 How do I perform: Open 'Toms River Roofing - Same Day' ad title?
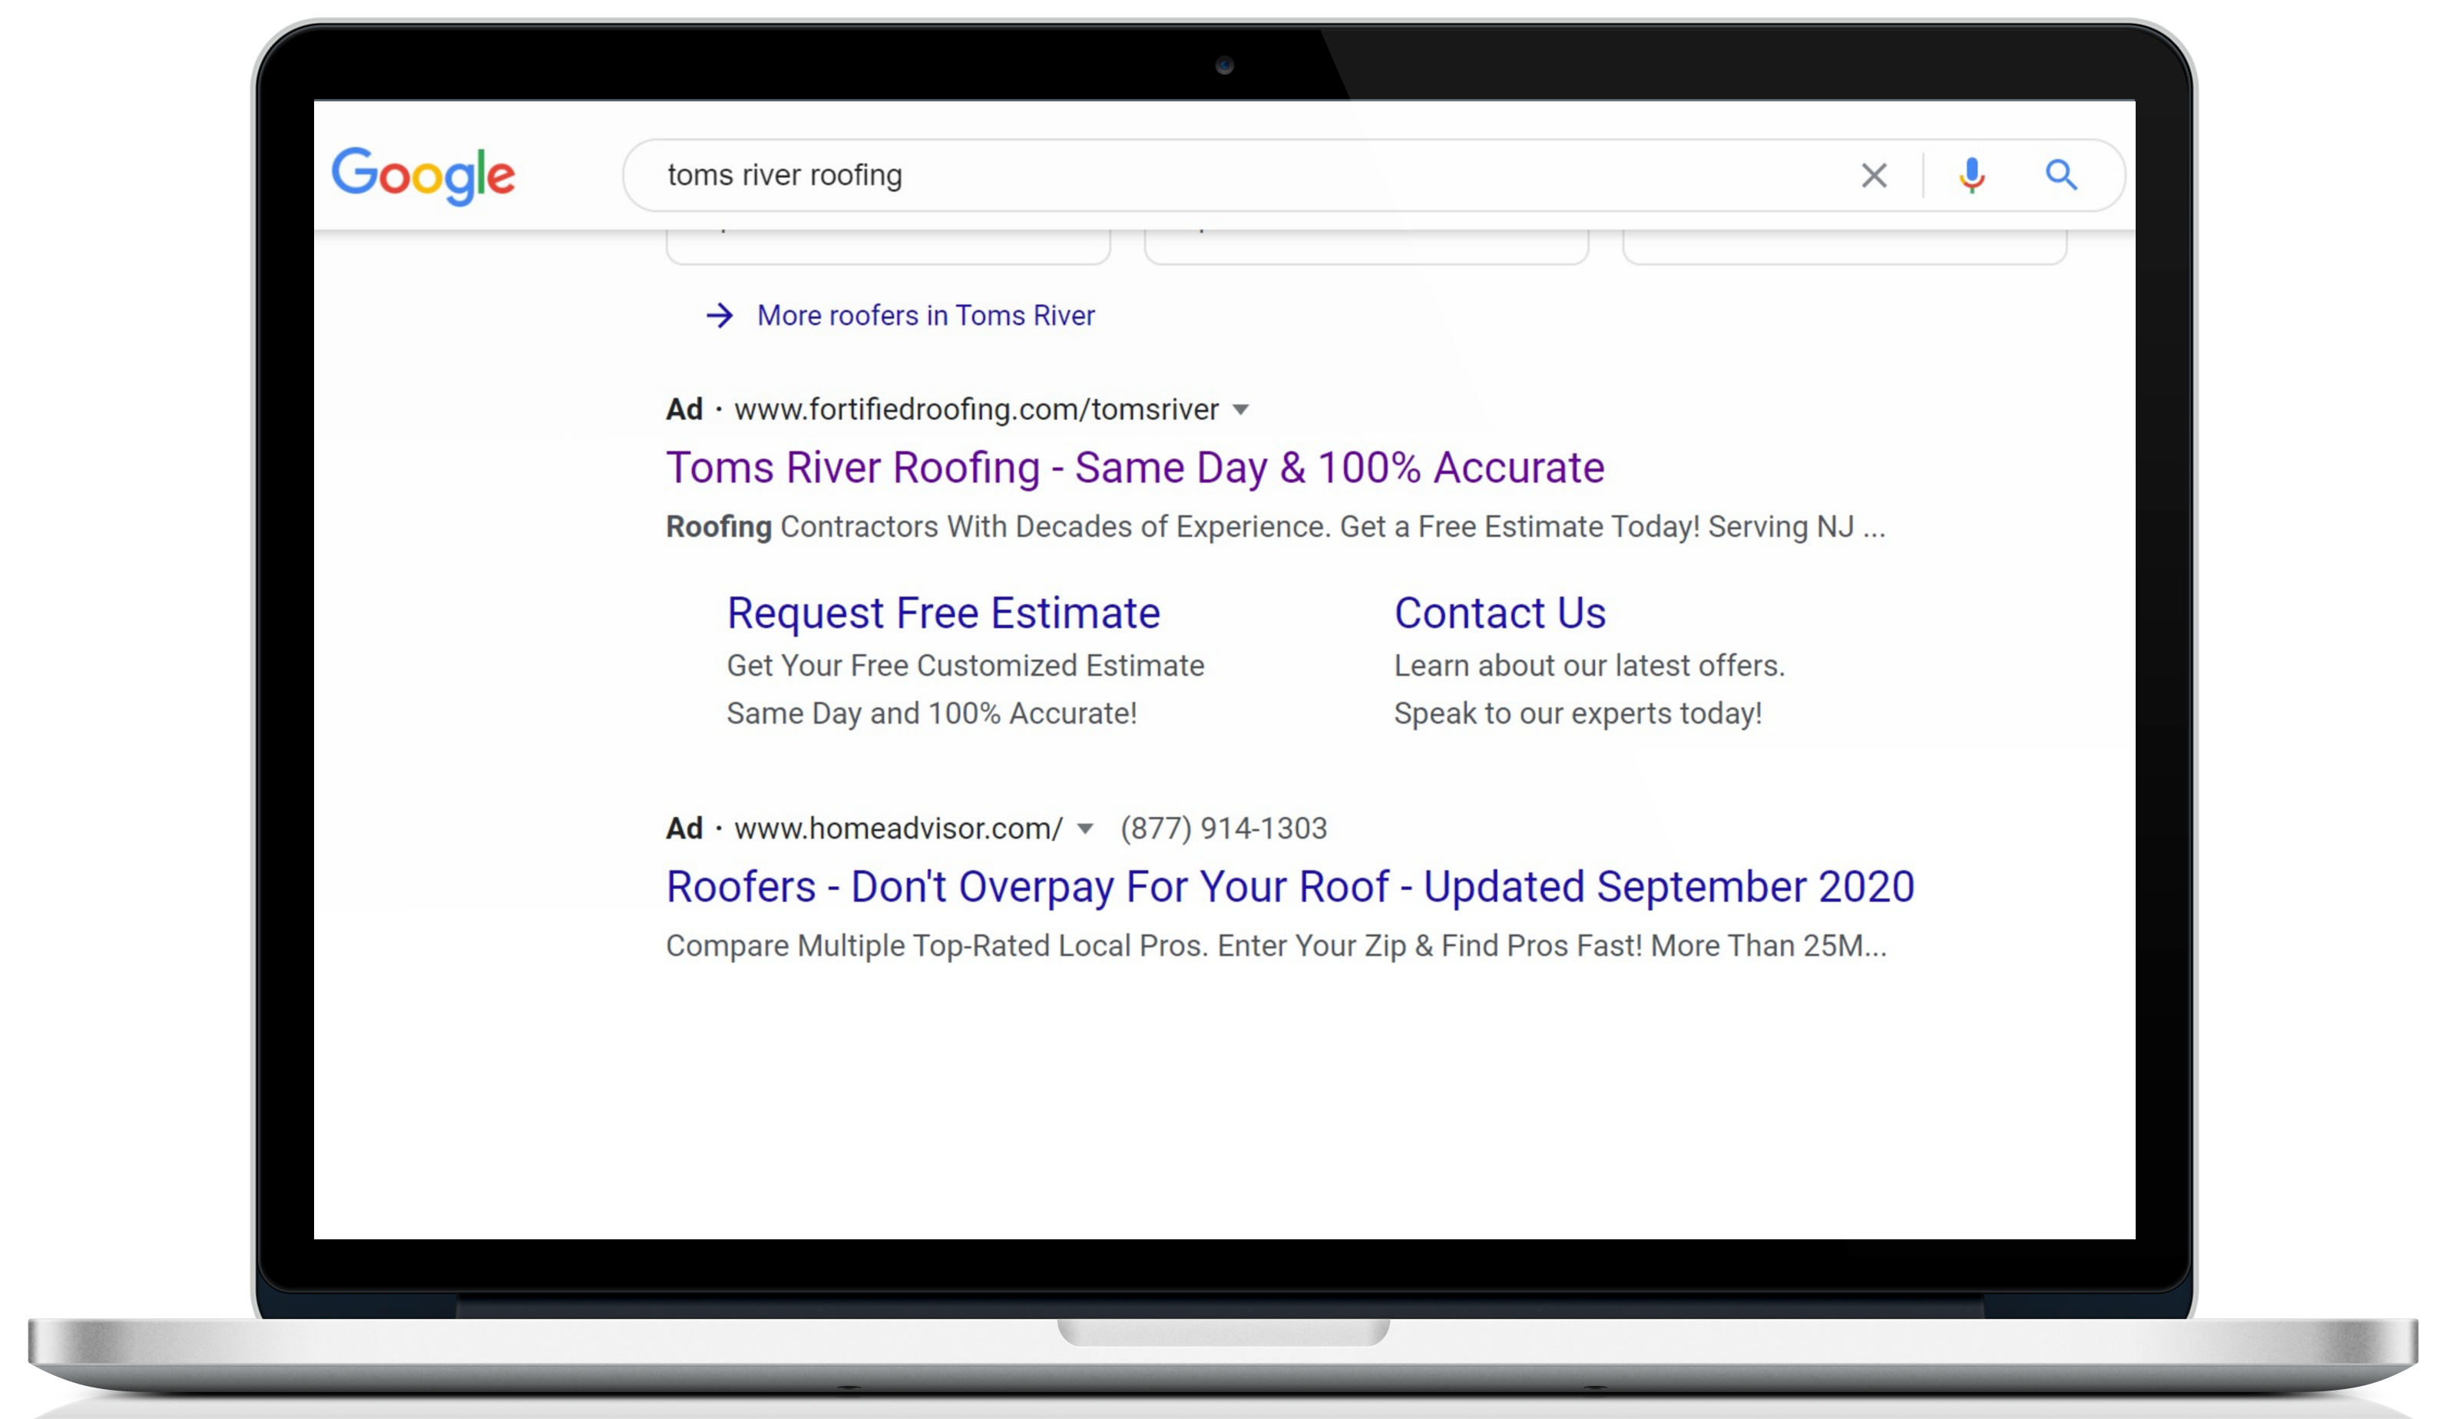pyautogui.click(x=1134, y=468)
